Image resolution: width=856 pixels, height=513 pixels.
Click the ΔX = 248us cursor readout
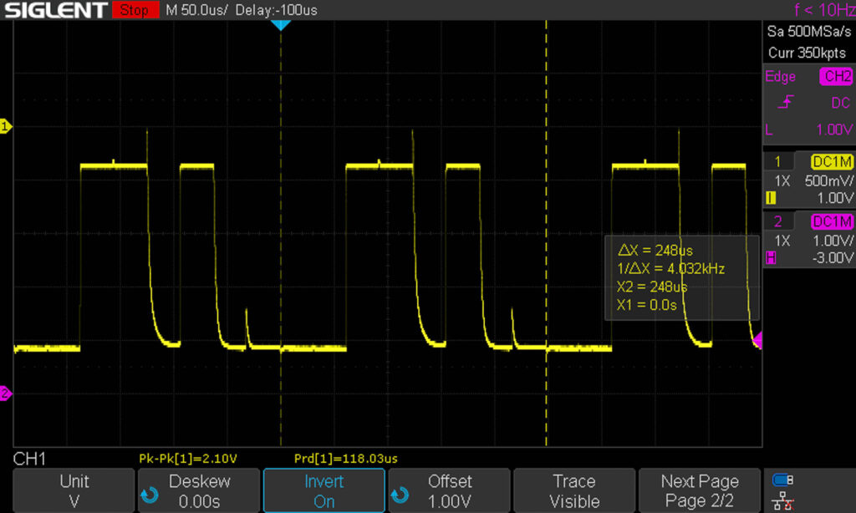(x=655, y=251)
